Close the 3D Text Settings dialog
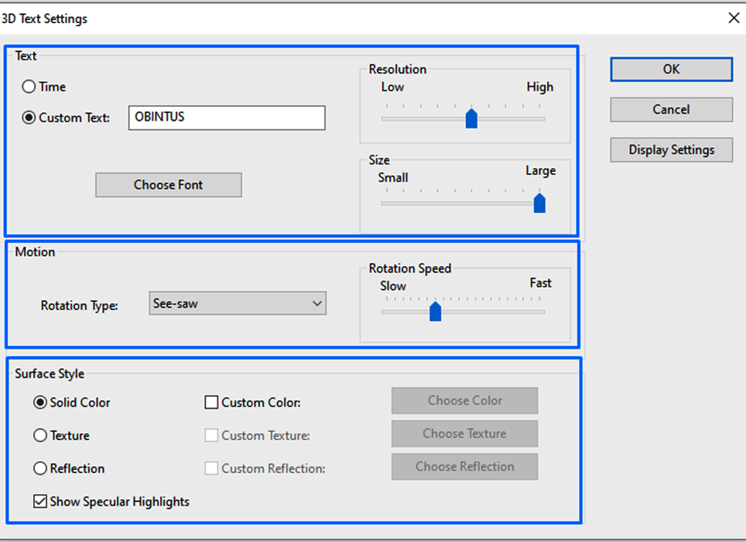The width and height of the screenshot is (746, 542). (x=734, y=17)
